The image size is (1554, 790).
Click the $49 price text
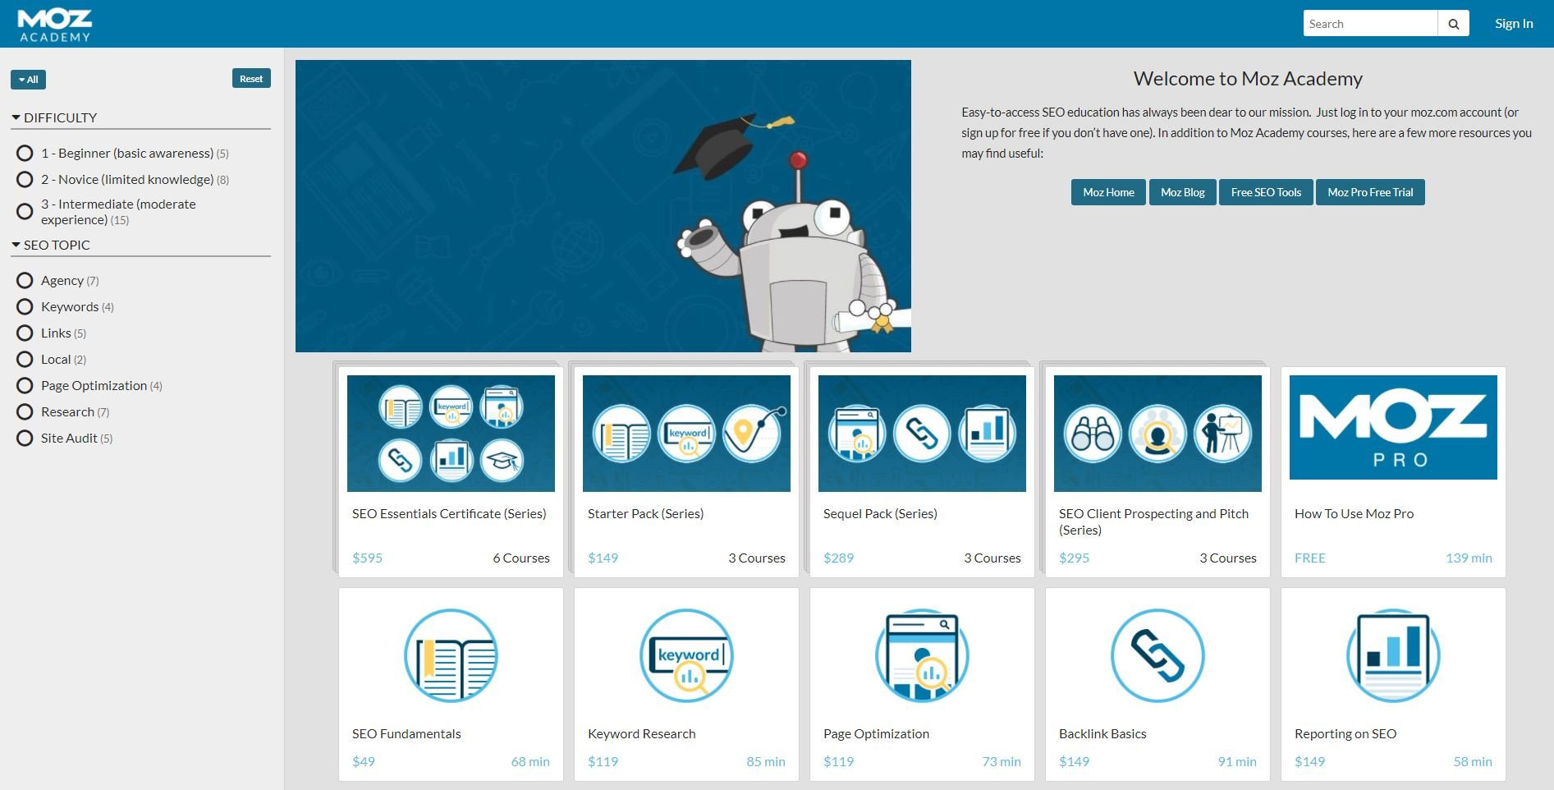[x=364, y=762]
